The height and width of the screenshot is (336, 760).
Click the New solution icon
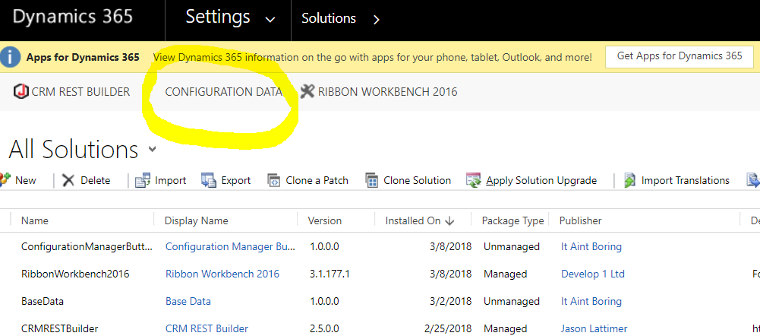point(5,180)
